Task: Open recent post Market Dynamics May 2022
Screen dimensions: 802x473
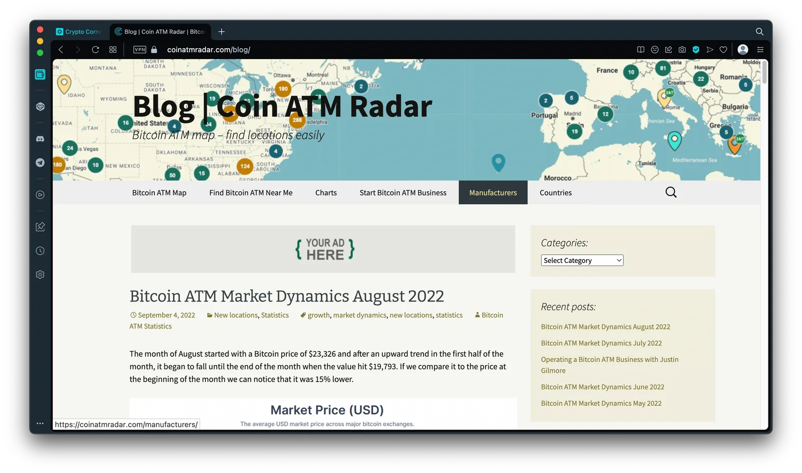Action: click(601, 403)
